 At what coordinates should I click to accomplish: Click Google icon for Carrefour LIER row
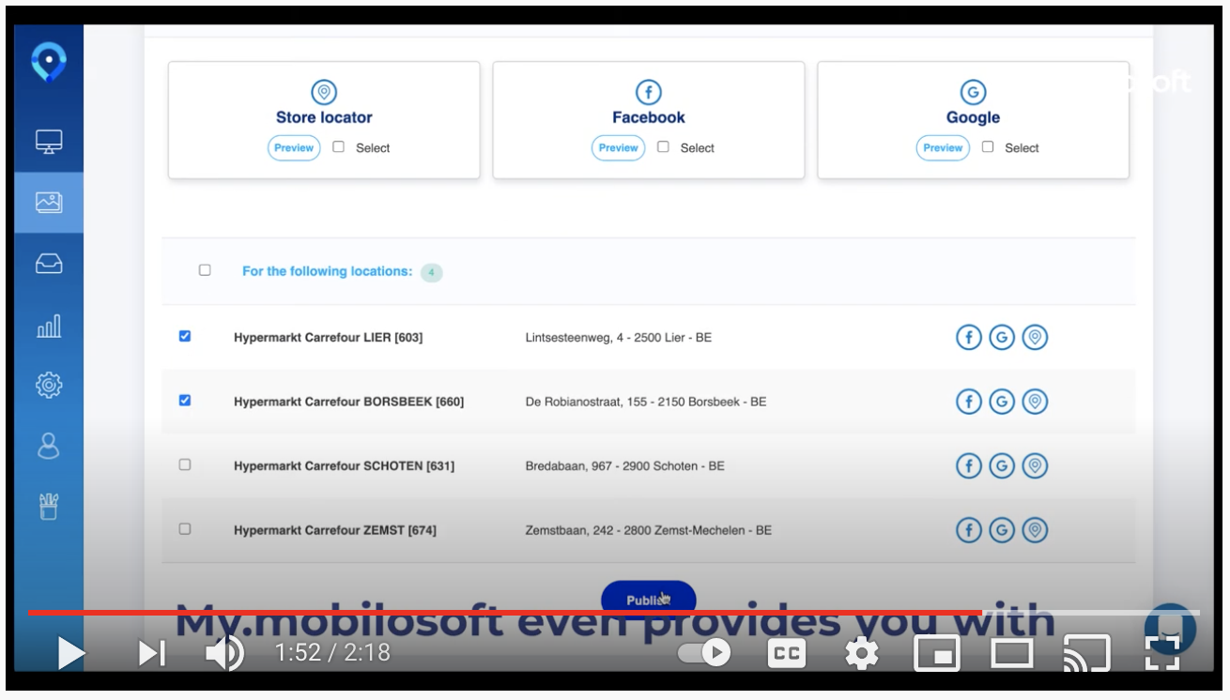(x=1002, y=337)
